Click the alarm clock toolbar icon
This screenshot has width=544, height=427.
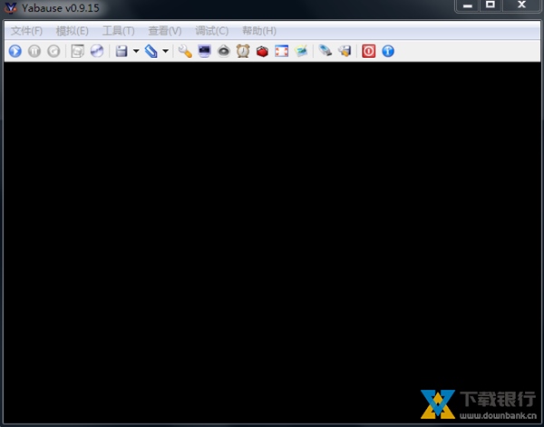[x=243, y=52]
